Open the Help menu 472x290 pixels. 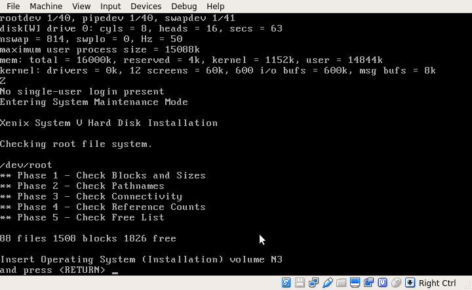click(215, 6)
